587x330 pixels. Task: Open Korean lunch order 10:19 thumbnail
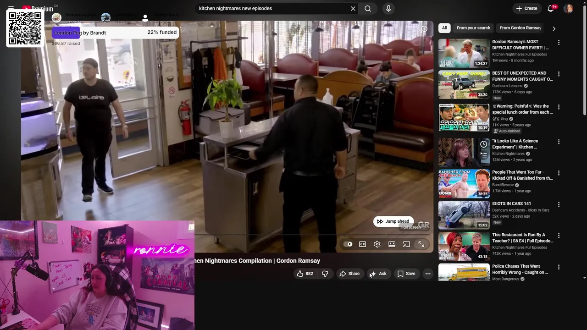[464, 117]
